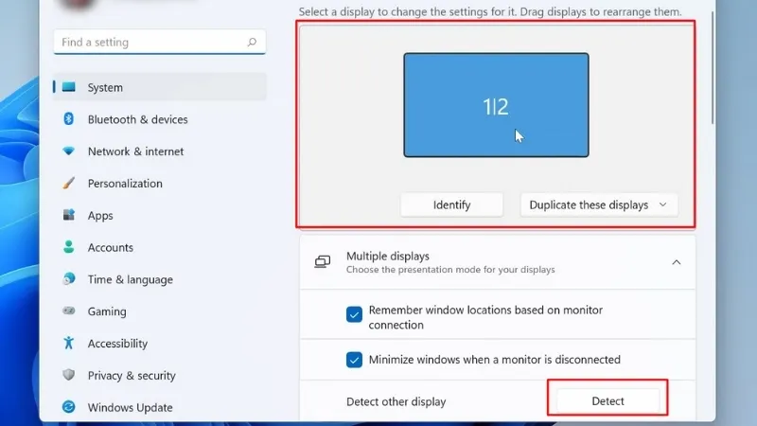The image size is (757, 426).
Task: Click the Bluetooth & devices icon
Action: point(69,119)
